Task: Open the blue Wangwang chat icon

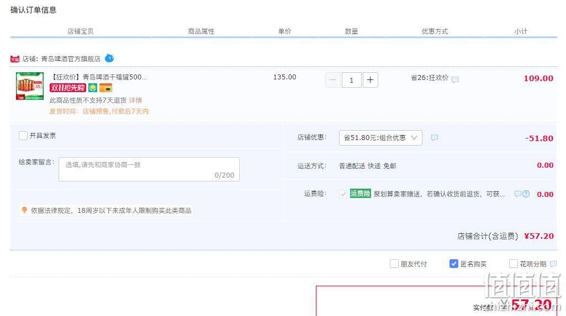Action: tap(109, 58)
